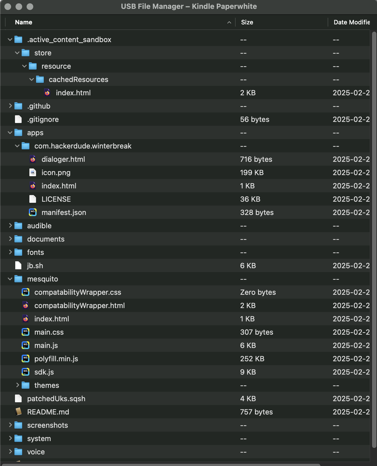Click the WebStorm icon next to manifest.json
377x466 pixels.
pyautogui.click(x=33, y=212)
